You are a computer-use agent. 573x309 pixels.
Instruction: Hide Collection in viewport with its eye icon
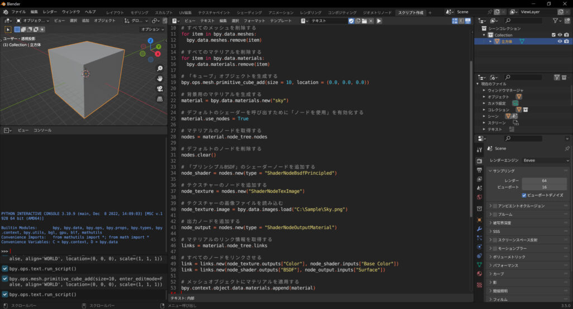tap(560, 35)
